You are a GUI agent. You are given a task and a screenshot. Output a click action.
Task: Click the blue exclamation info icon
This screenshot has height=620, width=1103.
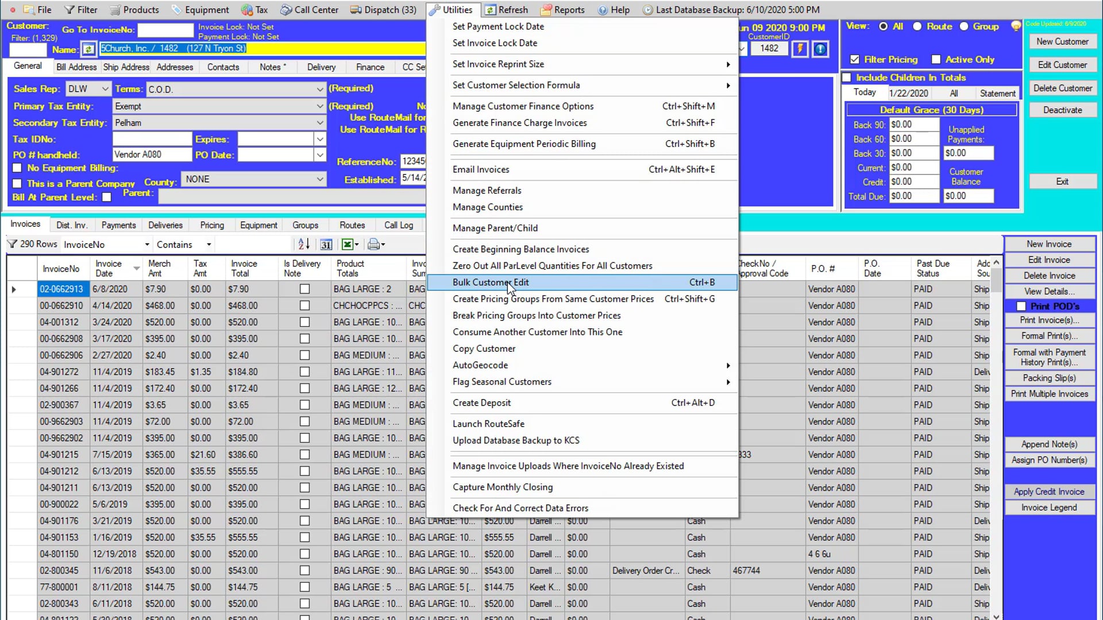(820, 49)
